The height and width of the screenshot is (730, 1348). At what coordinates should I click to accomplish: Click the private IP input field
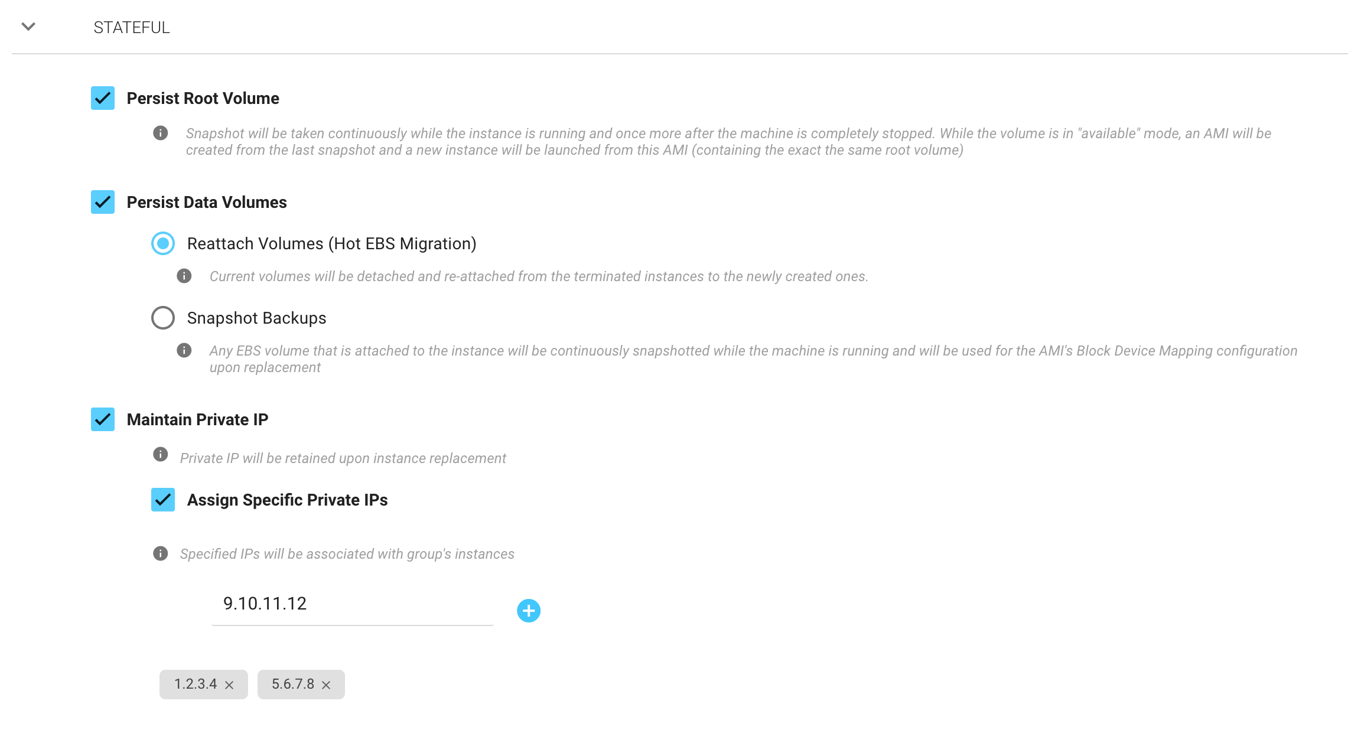click(352, 604)
